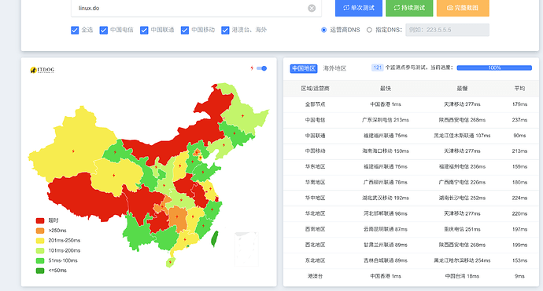This screenshot has width=543, height=291.
Task: Click 海南海口移动 159ms cell
Action: (386, 151)
